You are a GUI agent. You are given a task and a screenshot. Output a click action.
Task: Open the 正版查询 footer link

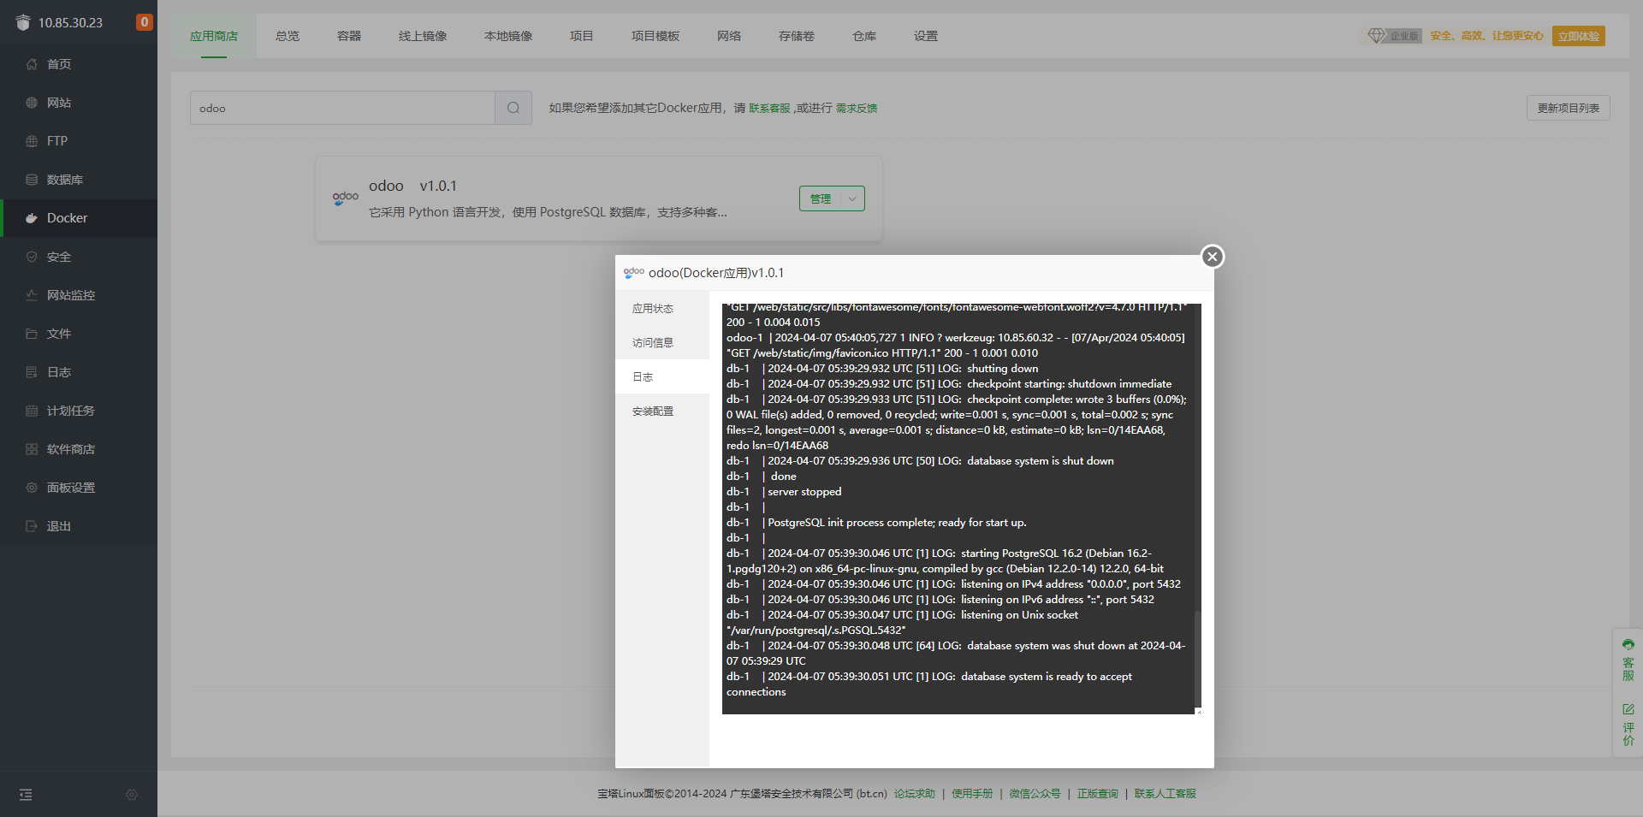(x=1098, y=794)
